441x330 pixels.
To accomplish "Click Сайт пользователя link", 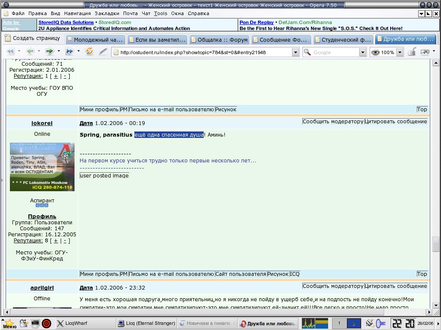I will click(x=240, y=274).
